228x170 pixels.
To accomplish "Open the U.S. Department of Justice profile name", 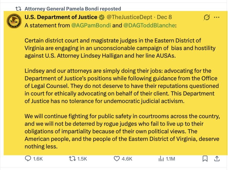I will pos(61,17).
